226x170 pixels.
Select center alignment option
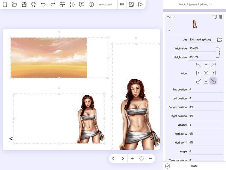[206, 73]
